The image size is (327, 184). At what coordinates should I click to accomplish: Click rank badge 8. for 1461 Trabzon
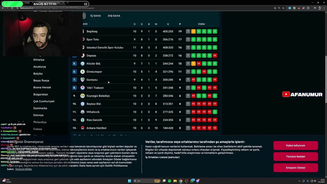click(74, 88)
